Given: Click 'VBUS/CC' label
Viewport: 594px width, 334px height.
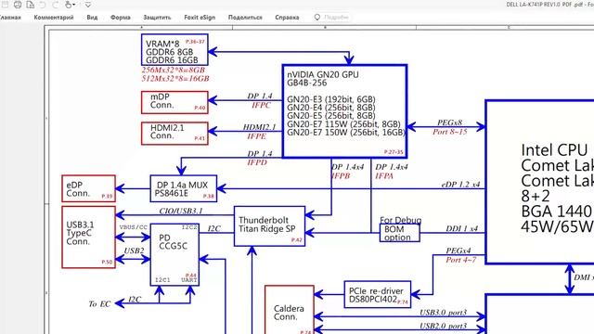Looking at the screenshot, I should [134, 227].
